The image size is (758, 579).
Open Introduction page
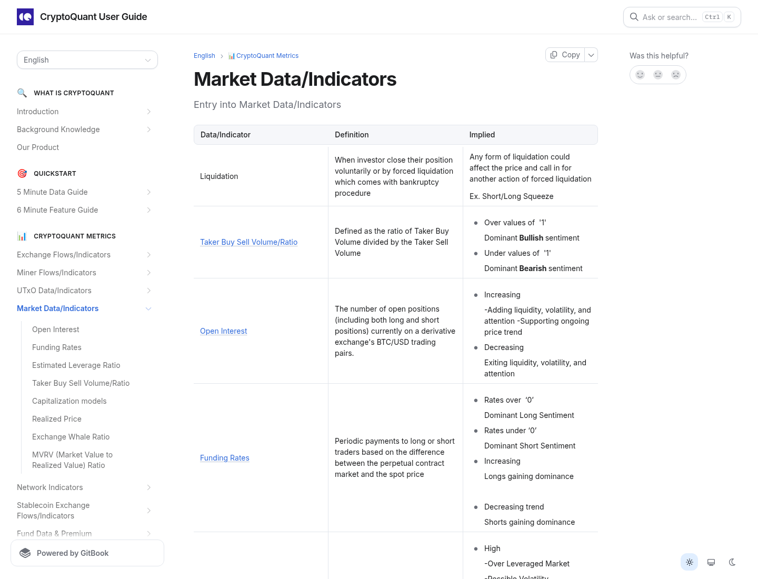[38, 112]
